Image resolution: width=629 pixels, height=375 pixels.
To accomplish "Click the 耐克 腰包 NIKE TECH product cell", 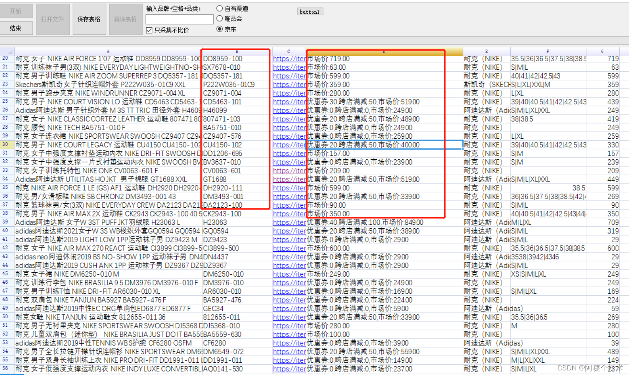I will click(108, 128).
